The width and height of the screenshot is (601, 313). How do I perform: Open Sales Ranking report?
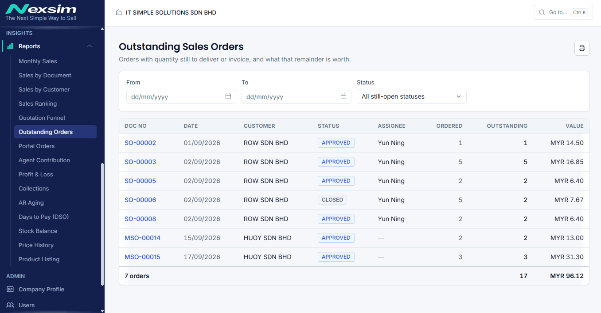[55, 103]
